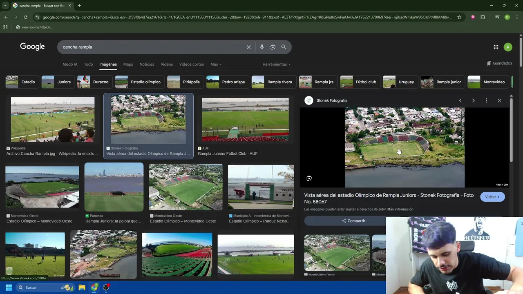Filter images by Durazno chip
Viewport: 523px width, 294px height.
[95, 82]
